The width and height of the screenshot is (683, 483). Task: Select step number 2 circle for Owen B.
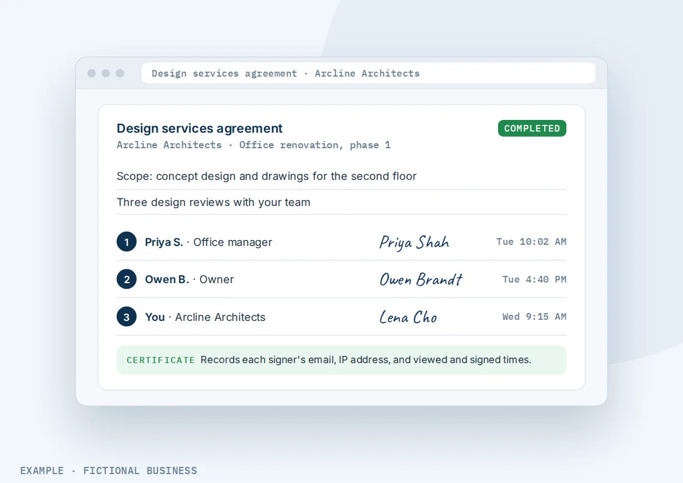coord(127,279)
